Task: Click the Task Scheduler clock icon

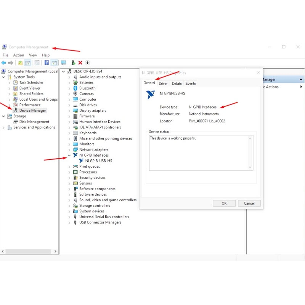Action: [15, 82]
